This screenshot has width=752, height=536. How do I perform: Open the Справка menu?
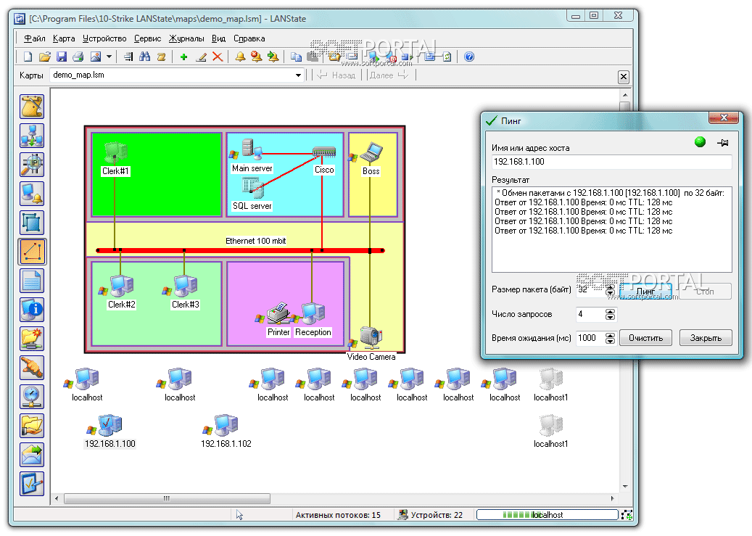249,38
